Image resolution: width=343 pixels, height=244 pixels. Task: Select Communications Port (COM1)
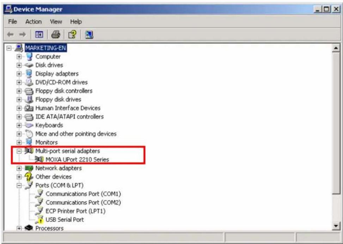[x=83, y=194]
